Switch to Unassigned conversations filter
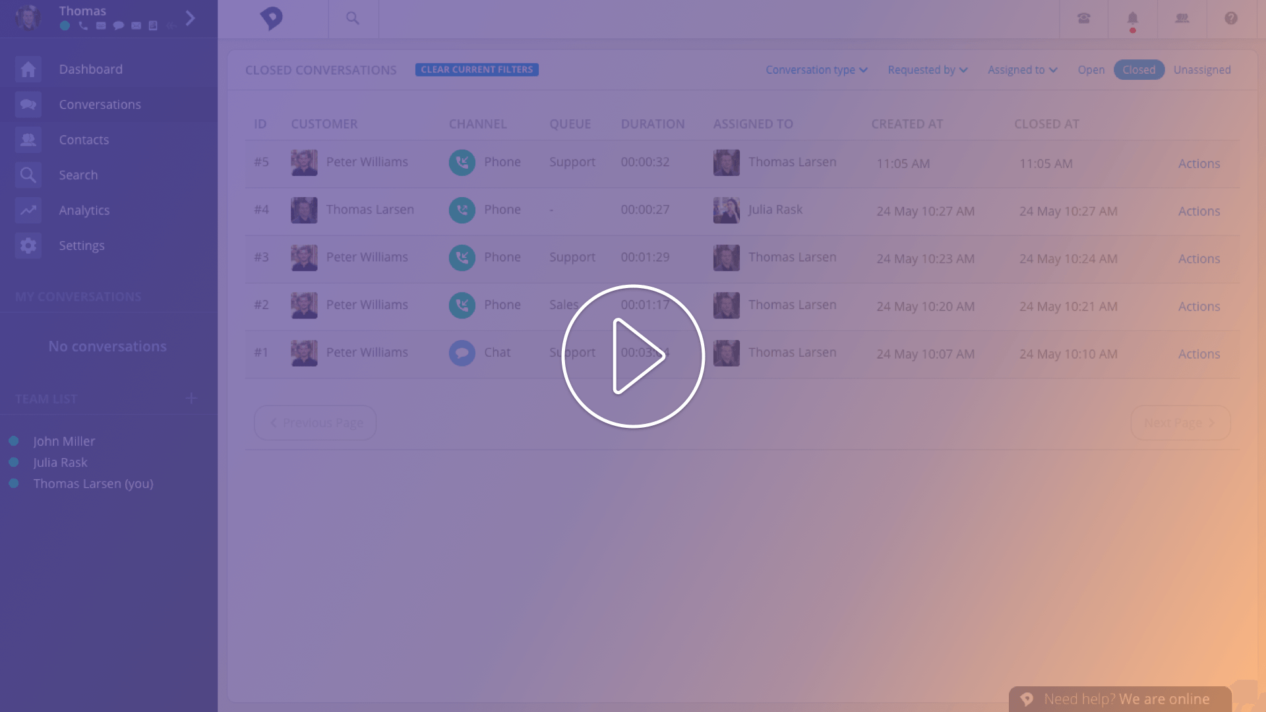 (1201, 70)
